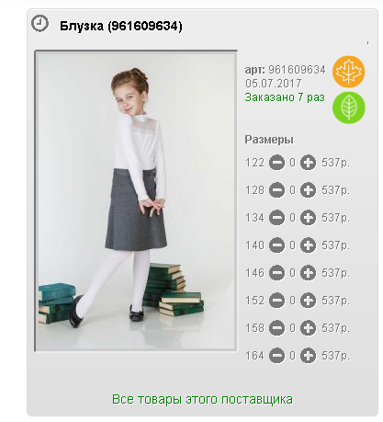Increase quantity for size 152
Screen dimensions: 383x422
coord(308,301)
